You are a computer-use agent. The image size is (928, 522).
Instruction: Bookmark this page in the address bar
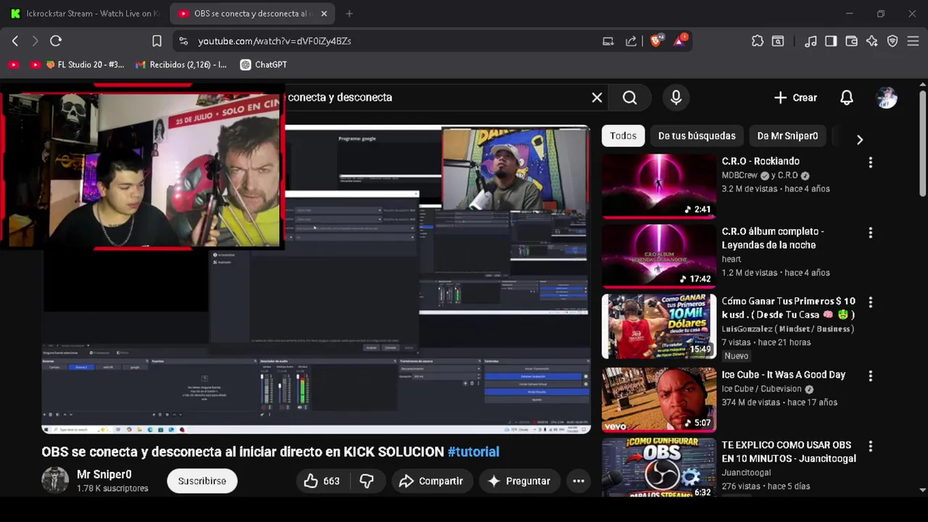(x=157, y=41)
